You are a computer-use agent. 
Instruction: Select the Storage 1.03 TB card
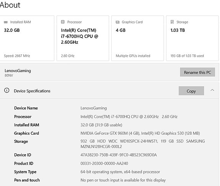coord(192,38)
